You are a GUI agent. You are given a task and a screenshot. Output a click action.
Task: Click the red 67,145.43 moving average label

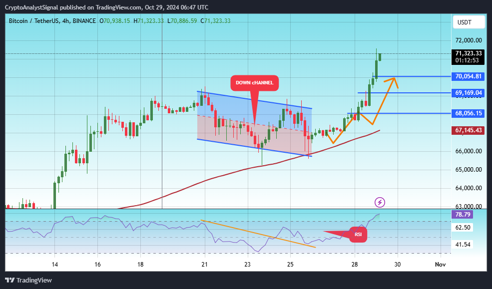point(468,130)
